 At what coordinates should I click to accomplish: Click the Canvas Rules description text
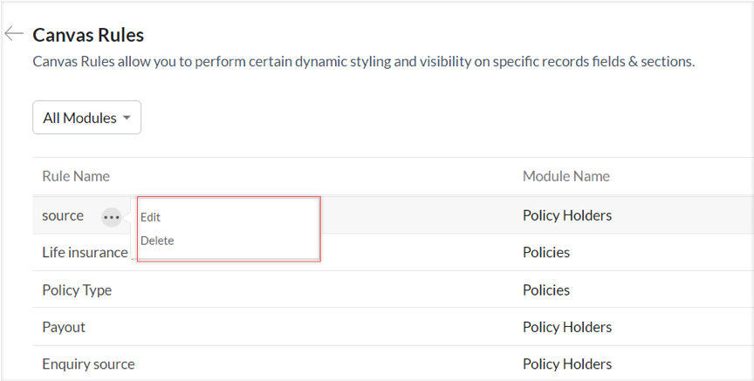(363, 63)
